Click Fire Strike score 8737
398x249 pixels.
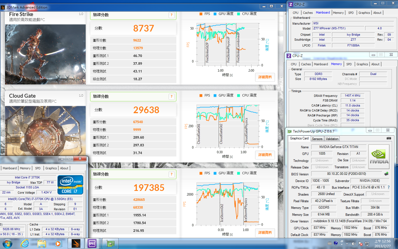pyautogui.click(x=143, y=28)
